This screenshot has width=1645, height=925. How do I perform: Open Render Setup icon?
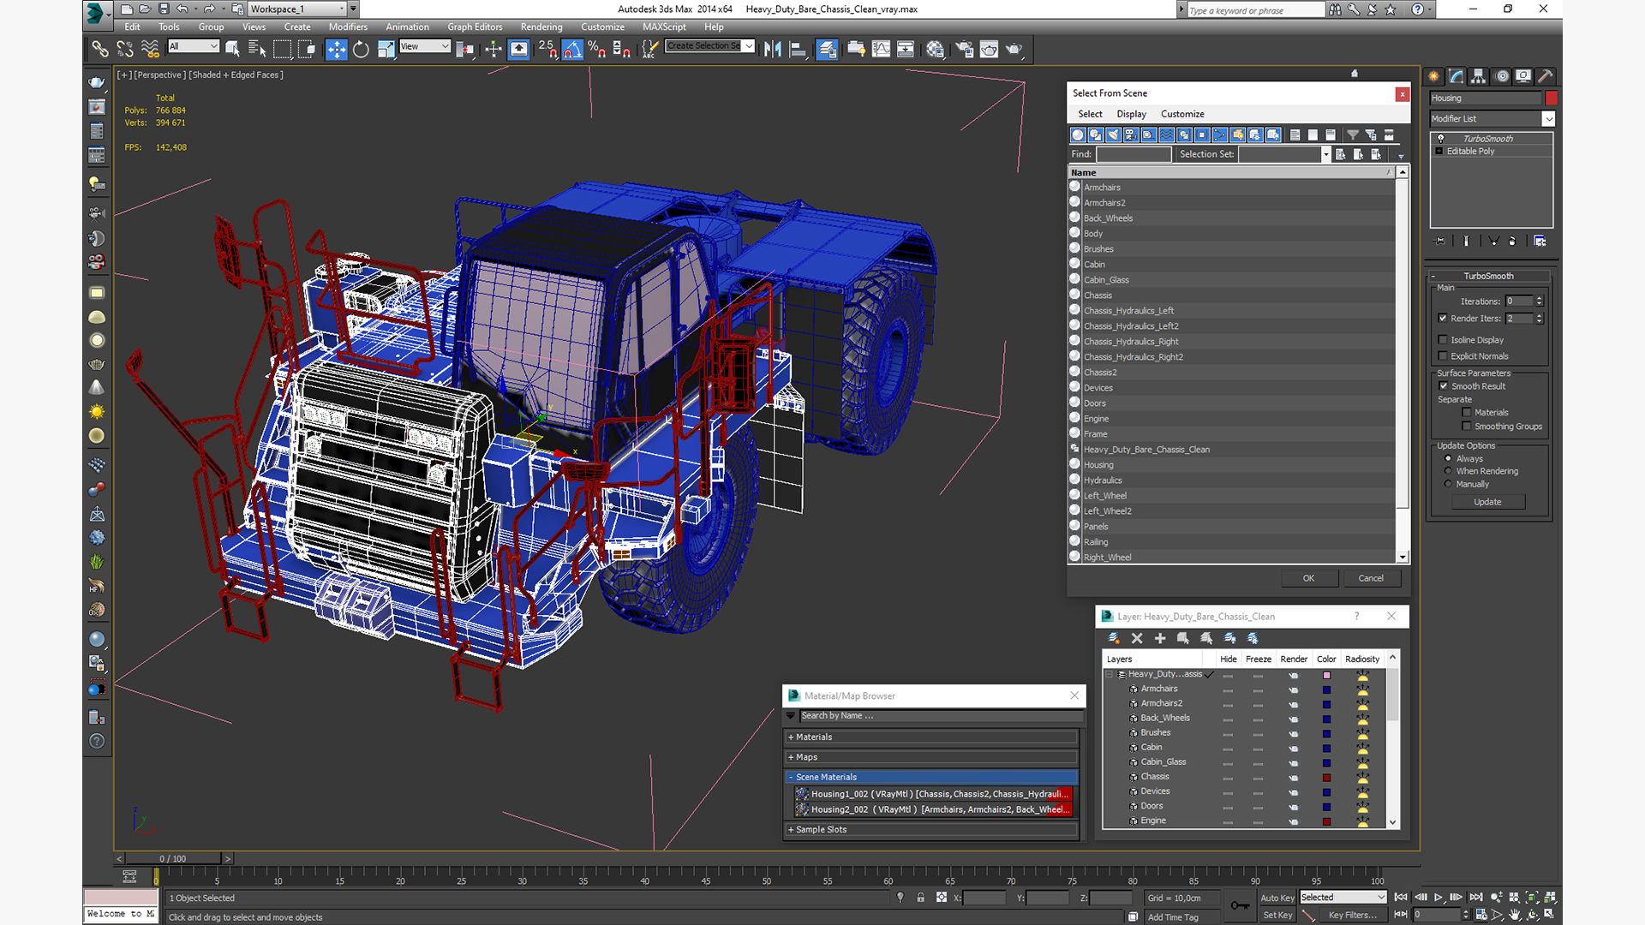[965, 50]
